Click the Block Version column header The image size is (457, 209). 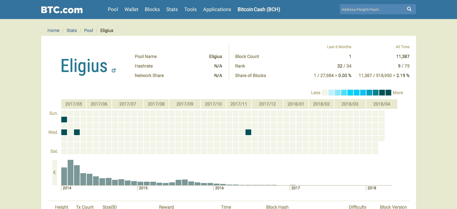point(393,207)
